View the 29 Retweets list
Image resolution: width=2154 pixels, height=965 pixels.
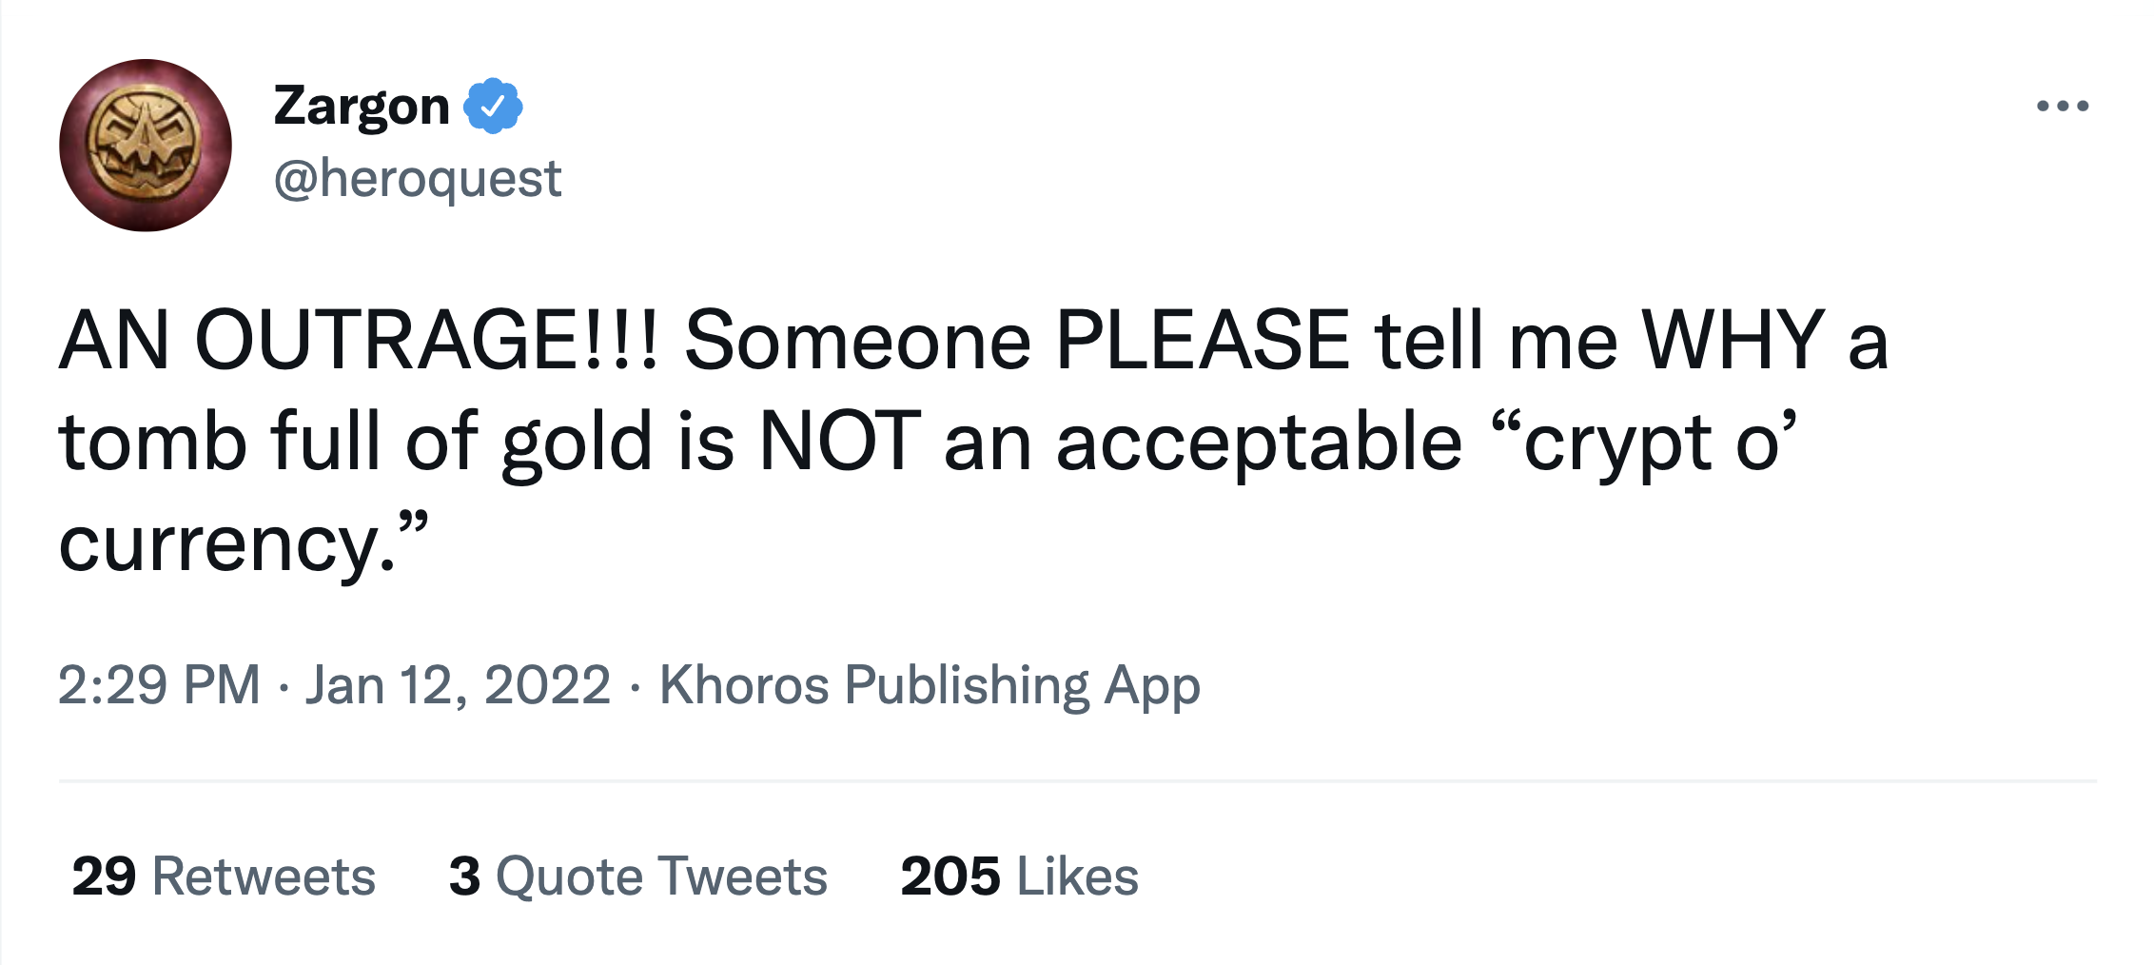click(x=224, y=876)
